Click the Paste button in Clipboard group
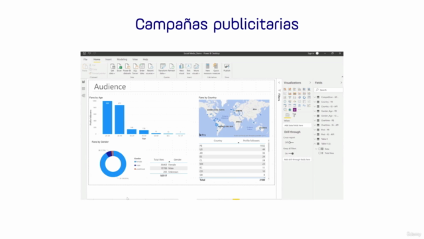The image size is (424, 239). [x=85, y=68]
